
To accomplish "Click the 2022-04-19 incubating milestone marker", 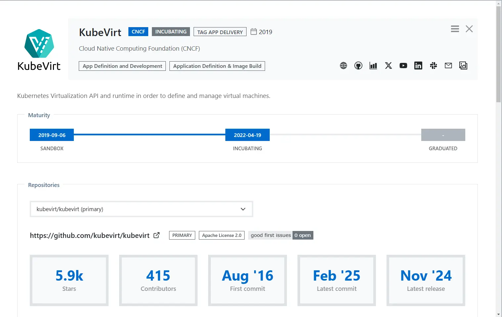I will point(247,135).
